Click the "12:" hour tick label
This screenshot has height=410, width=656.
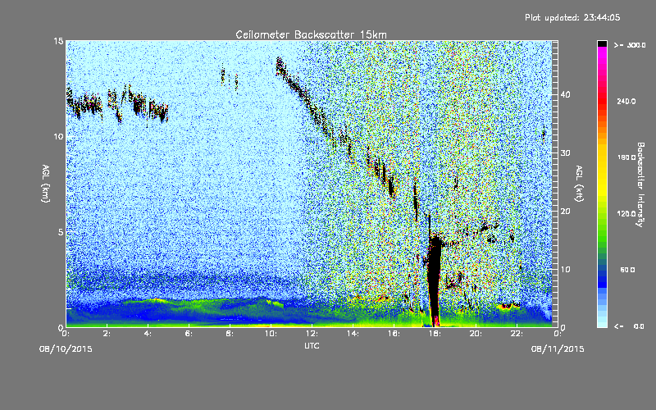click(312, 334)
